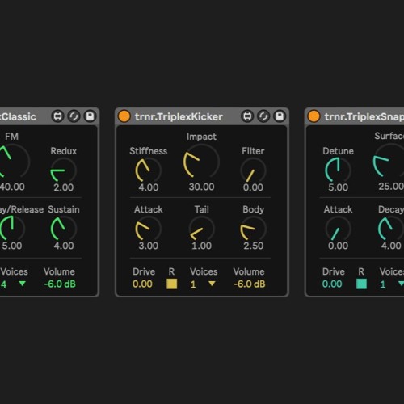Click the Filter value 0.00 on TriplexKicker
404x404 pixels.
click(253, 187)
